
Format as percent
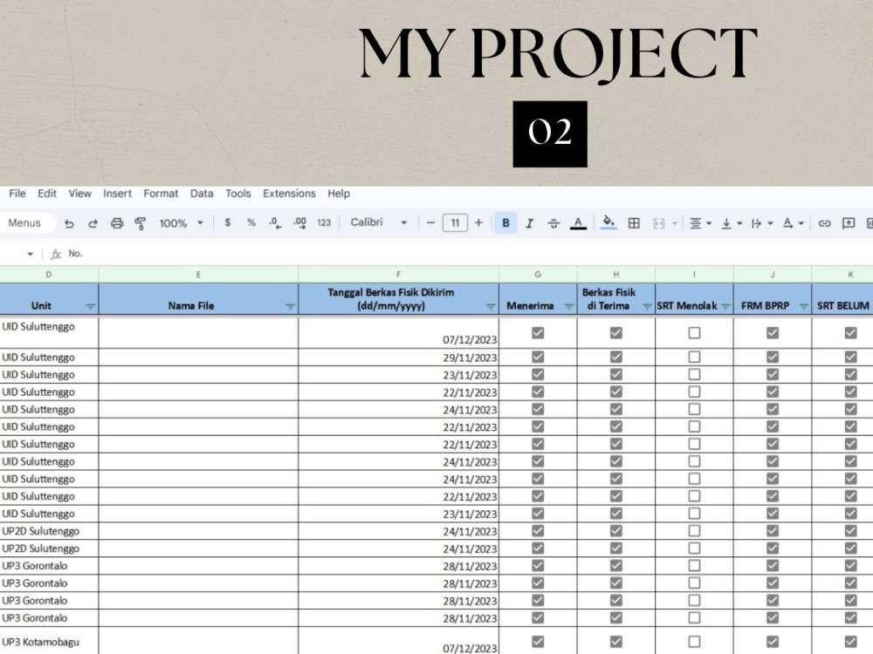(x=251, y=222)
